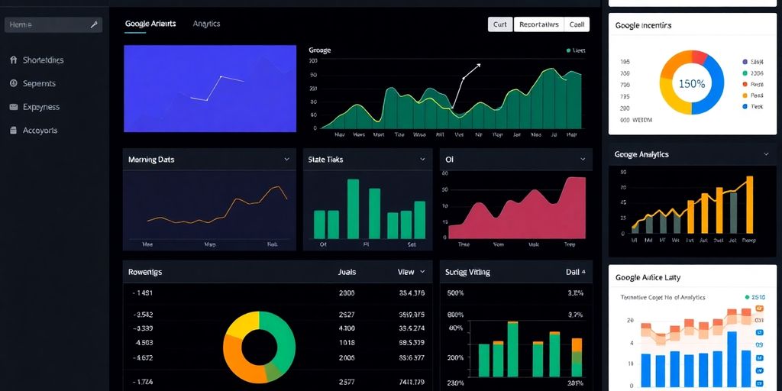Open the View dropdown in Rowenigs table
The height and width of the screenshot is (391, 782).
(412, 273)
